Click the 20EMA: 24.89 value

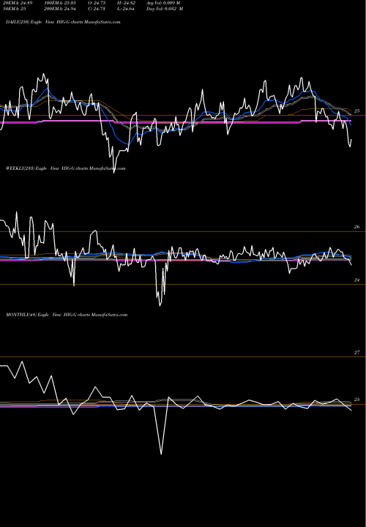(18, 3)
